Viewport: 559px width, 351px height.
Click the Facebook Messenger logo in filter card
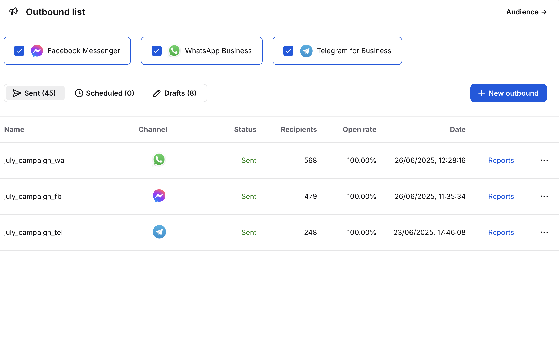click(37, 51)
